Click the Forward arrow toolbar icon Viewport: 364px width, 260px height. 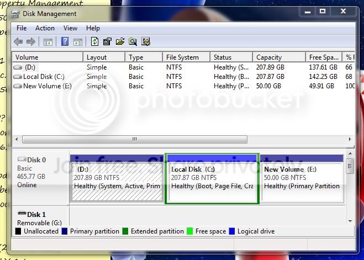pyautogui.click(x=30, y=42)
